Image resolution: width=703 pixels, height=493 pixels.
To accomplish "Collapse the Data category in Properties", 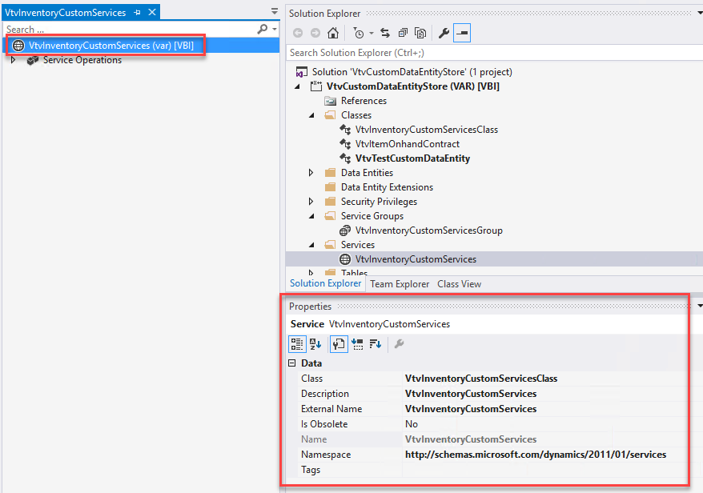I will click(292, 363).
